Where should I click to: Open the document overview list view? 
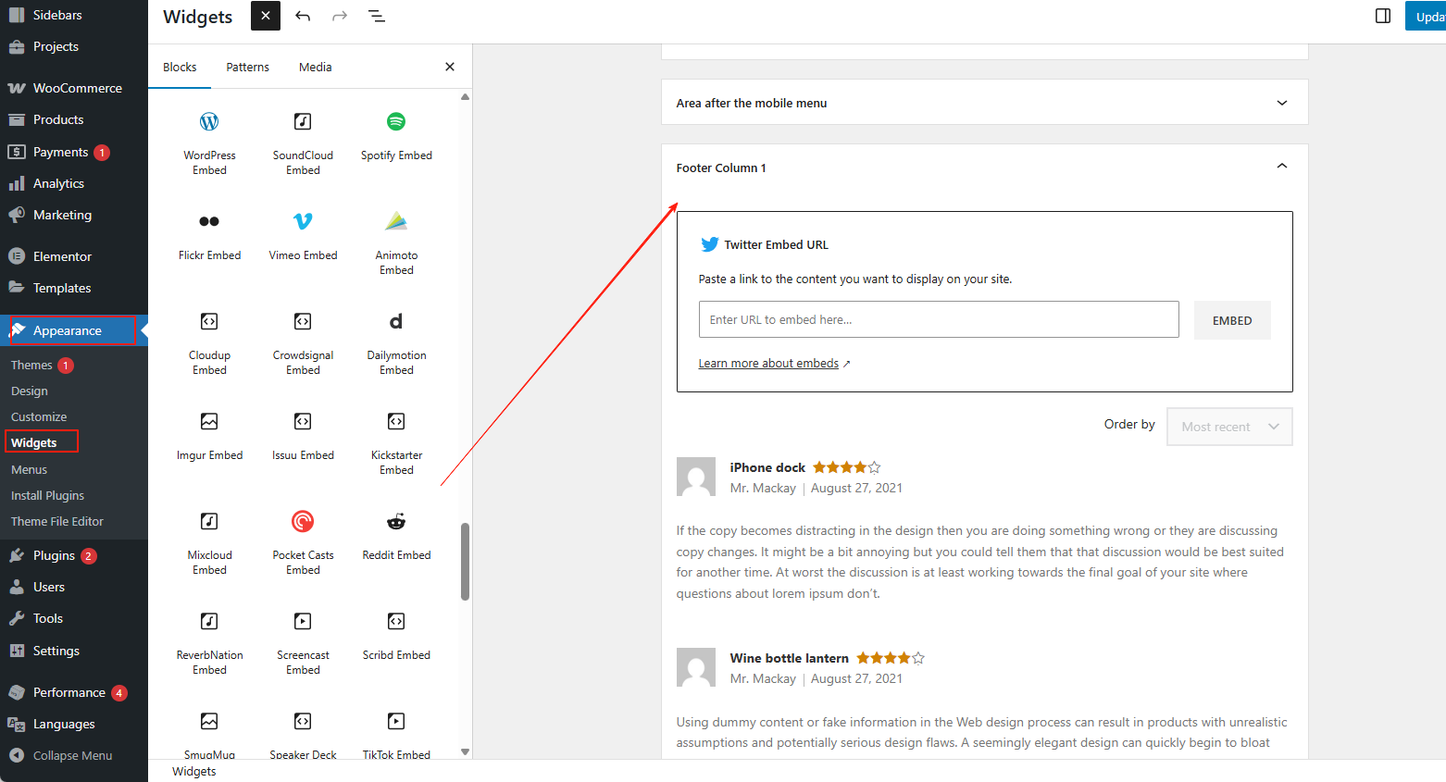(x=377, y=17)
